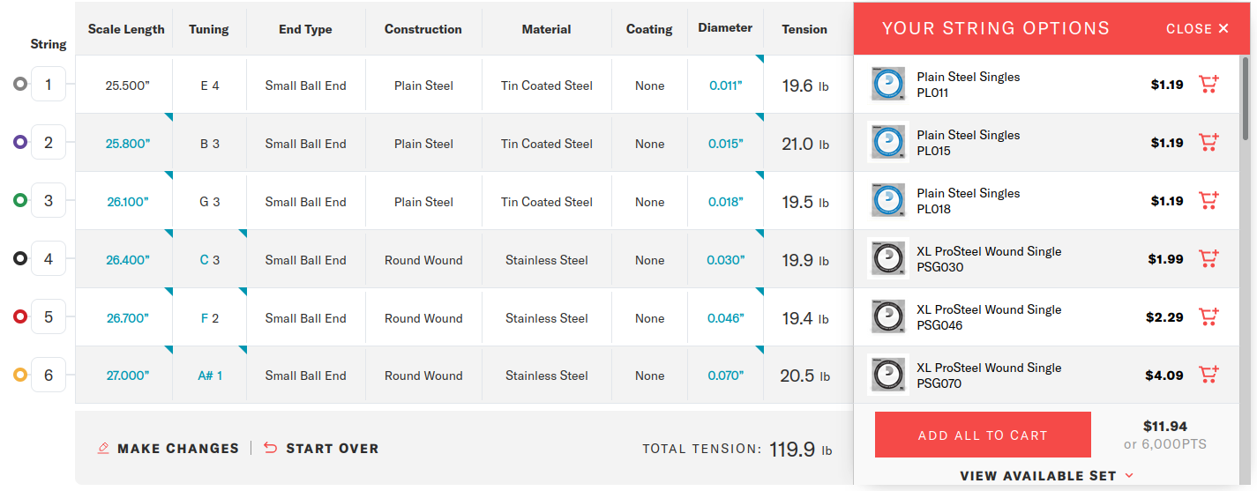Select the gray circle for string 1
This screenshot has height=491, width=1257.
[20, 85]
